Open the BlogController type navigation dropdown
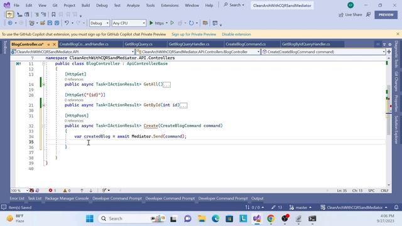The height and width of the screenshot is (226, 402). [198, 51]
